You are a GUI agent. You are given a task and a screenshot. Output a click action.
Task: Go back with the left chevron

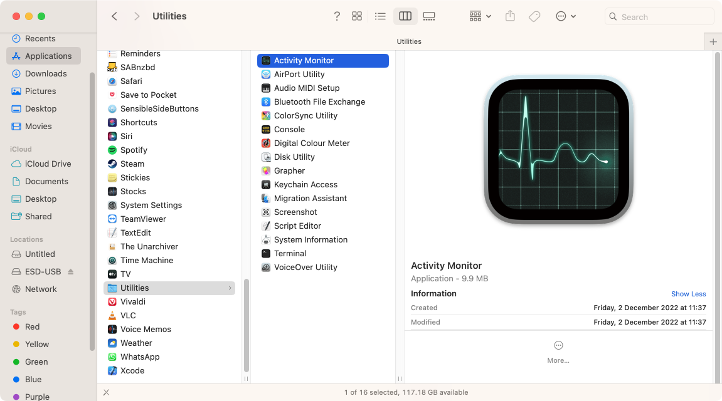point(114,16)
